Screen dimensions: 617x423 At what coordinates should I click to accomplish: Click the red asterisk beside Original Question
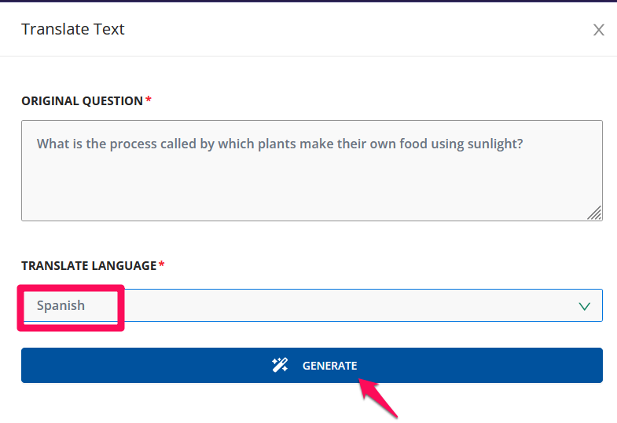pyautogui.click(x=149, y=100)
